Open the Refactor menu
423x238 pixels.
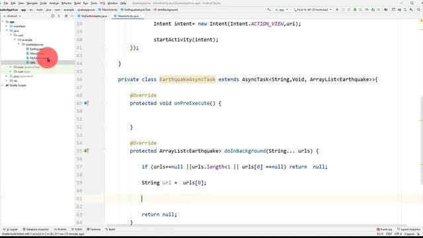(66, 3)
